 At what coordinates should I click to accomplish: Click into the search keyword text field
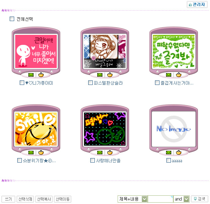(x=160, y=199)
